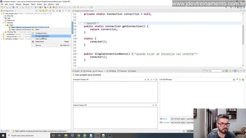Viewport: 246px width, 138px height.
Task: Collapse the meu-projeto-java repository node
Action: point(2,14)
